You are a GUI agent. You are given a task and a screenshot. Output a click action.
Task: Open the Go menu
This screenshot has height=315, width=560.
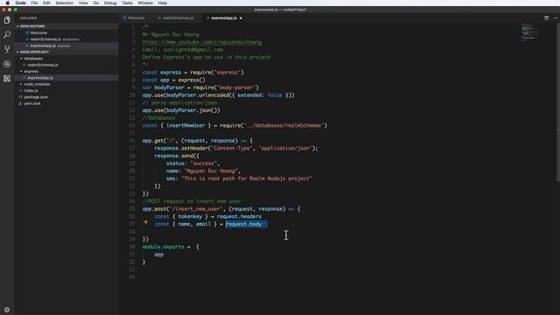point(96,3)
